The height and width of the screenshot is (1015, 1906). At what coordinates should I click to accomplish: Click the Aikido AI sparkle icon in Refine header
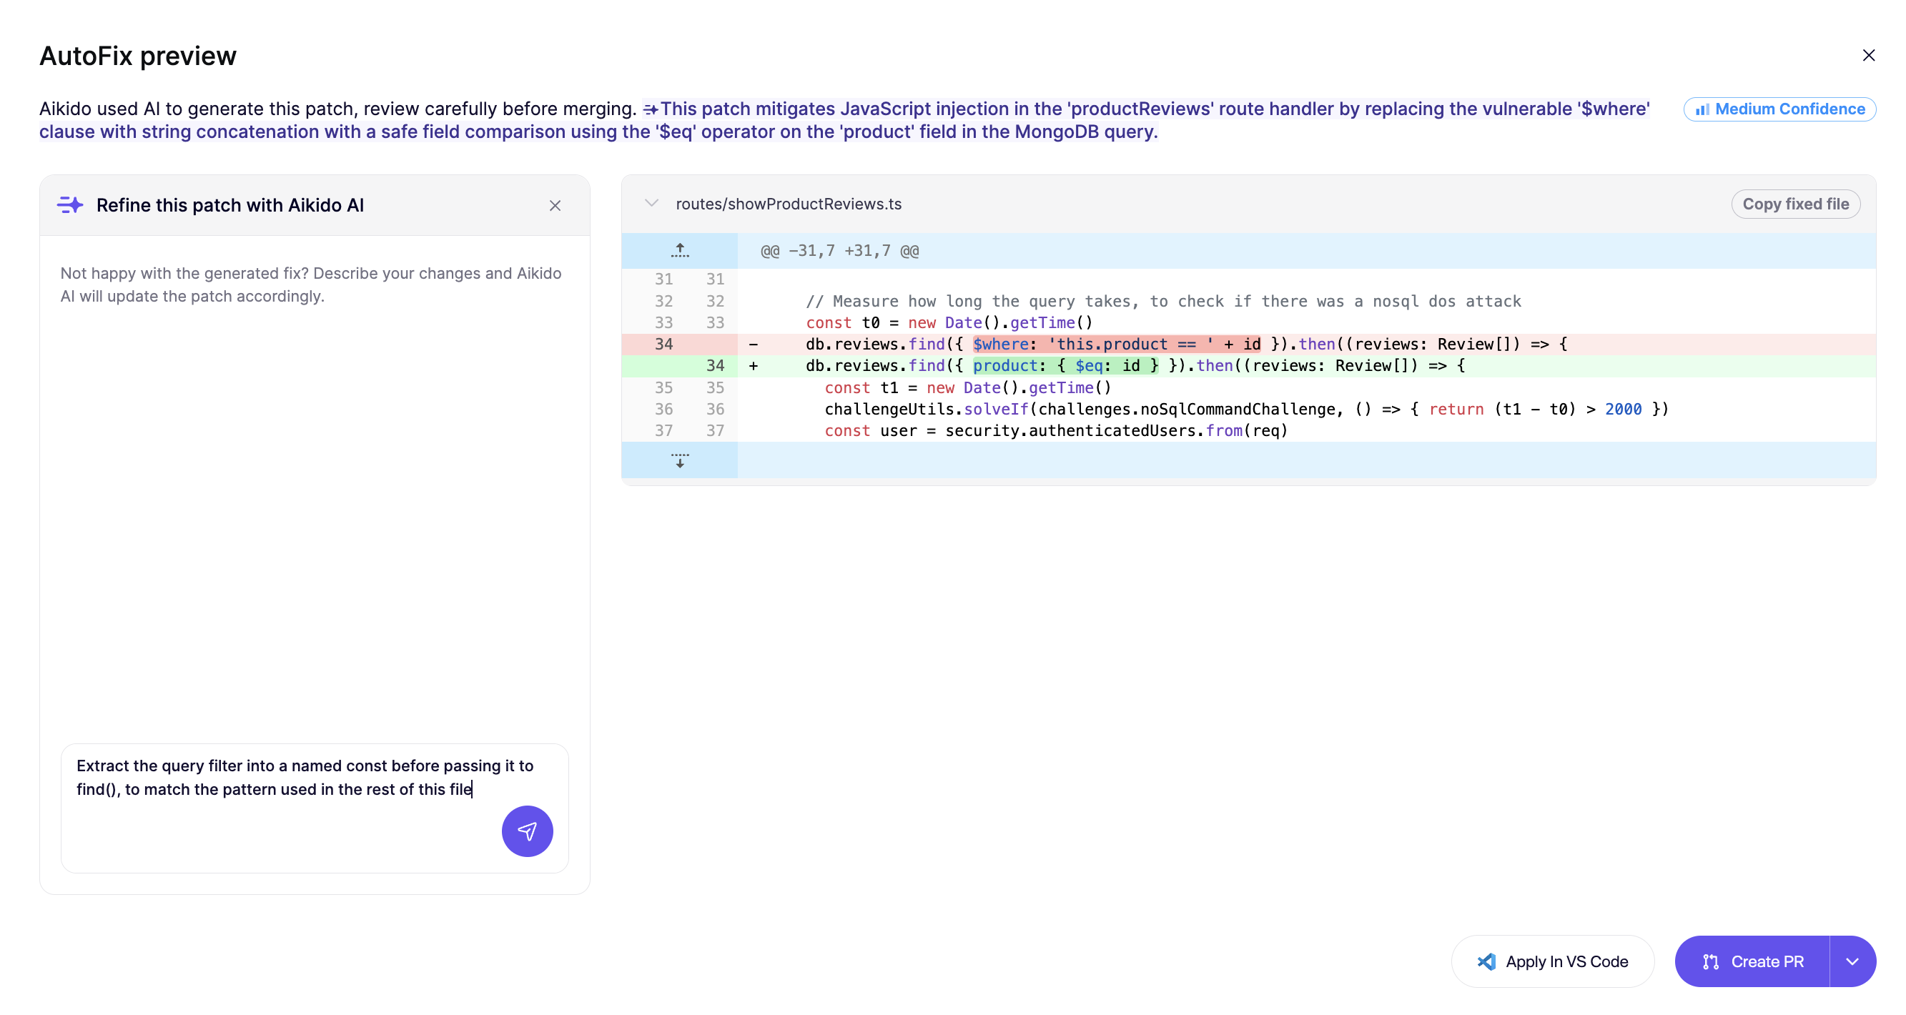tap(70, 205)
